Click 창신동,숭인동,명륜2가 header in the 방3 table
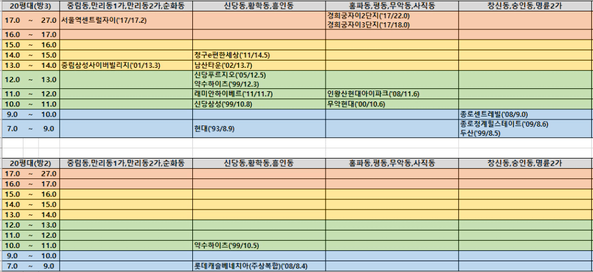This screenshot has width=593, height=272. (x=526, y=5)
